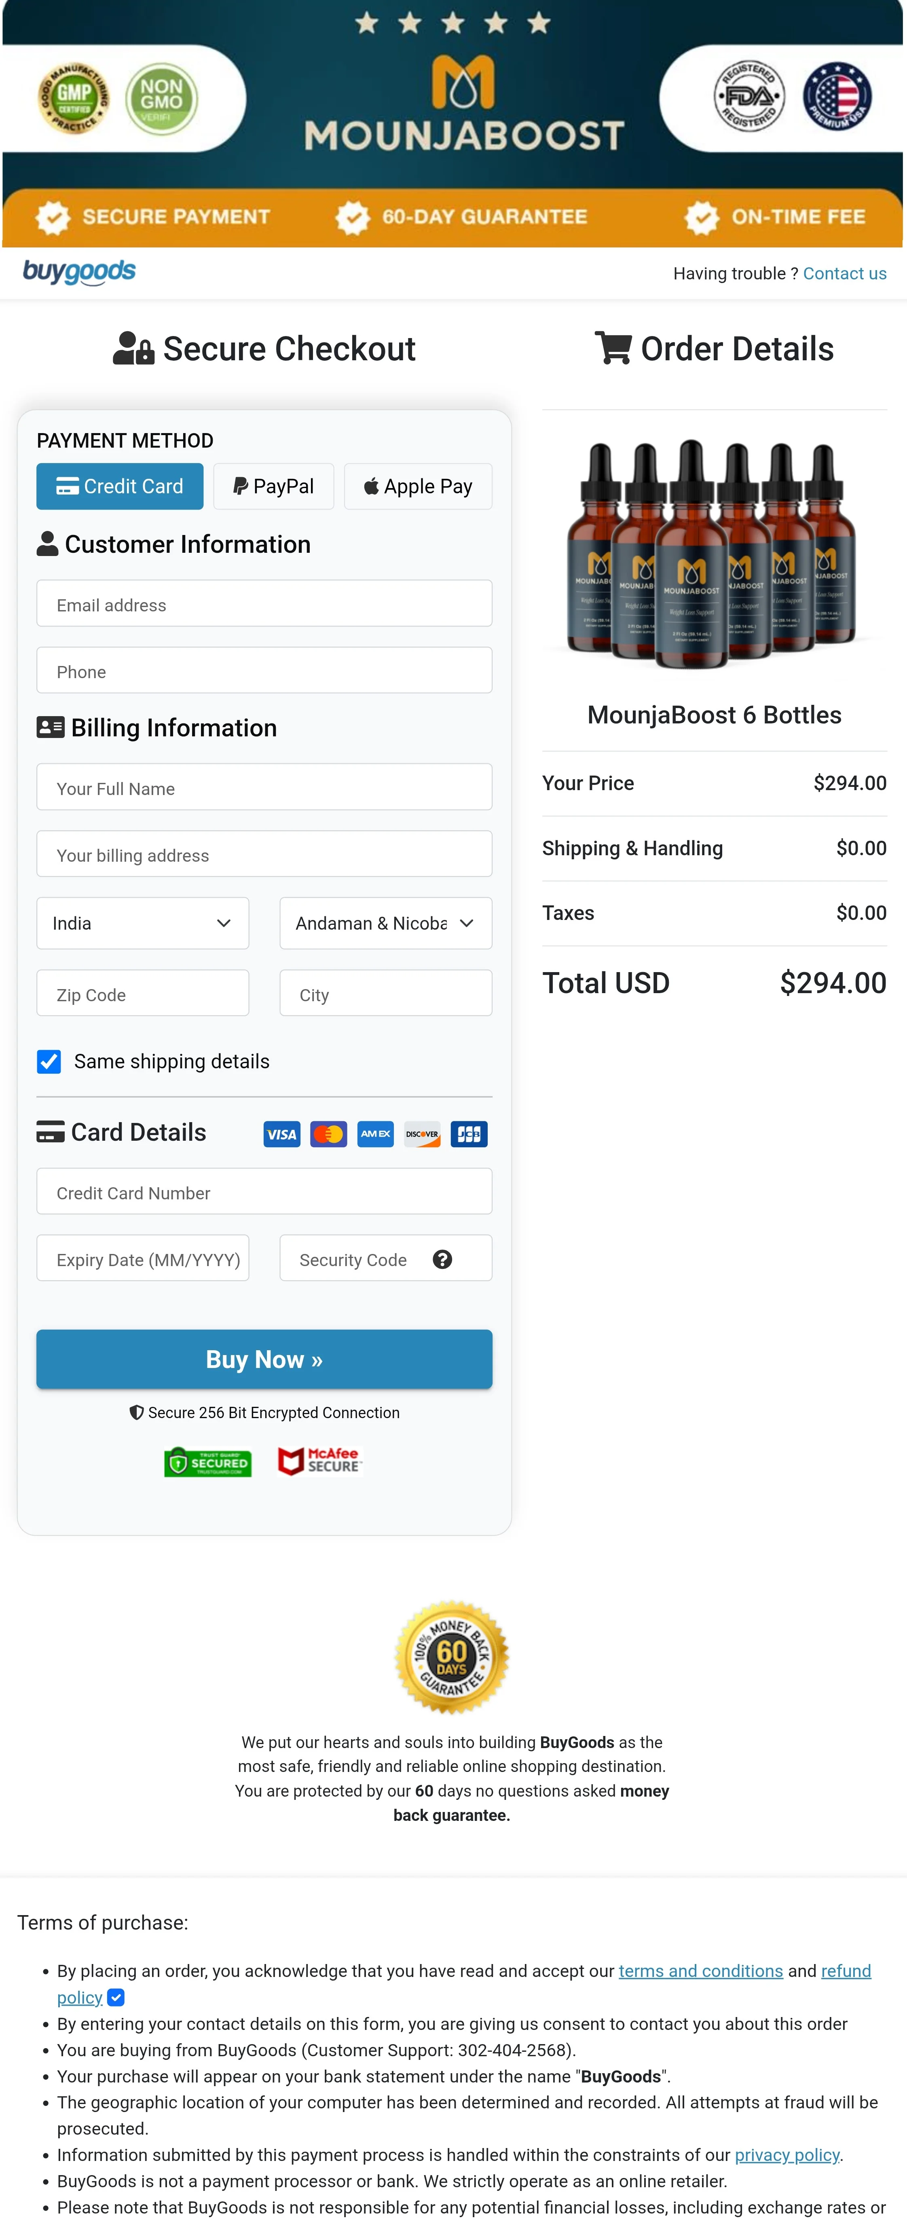Click the Email address field
Image resolution: width=907 pixels, height=2220 pixels.
pyautogui.click(x=264, y=604)
